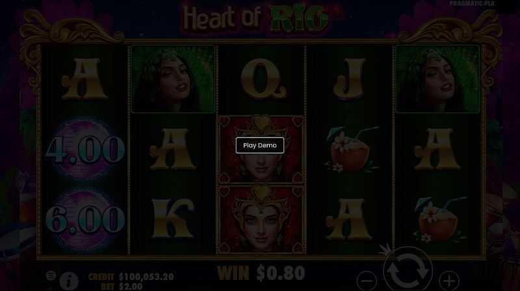
Task: Click the green dancer on reel two
Action: 173,79
